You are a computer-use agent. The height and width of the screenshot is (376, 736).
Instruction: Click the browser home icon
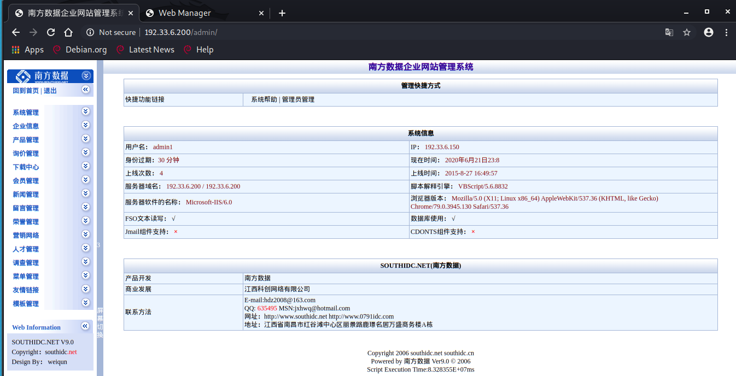(68, 32)
